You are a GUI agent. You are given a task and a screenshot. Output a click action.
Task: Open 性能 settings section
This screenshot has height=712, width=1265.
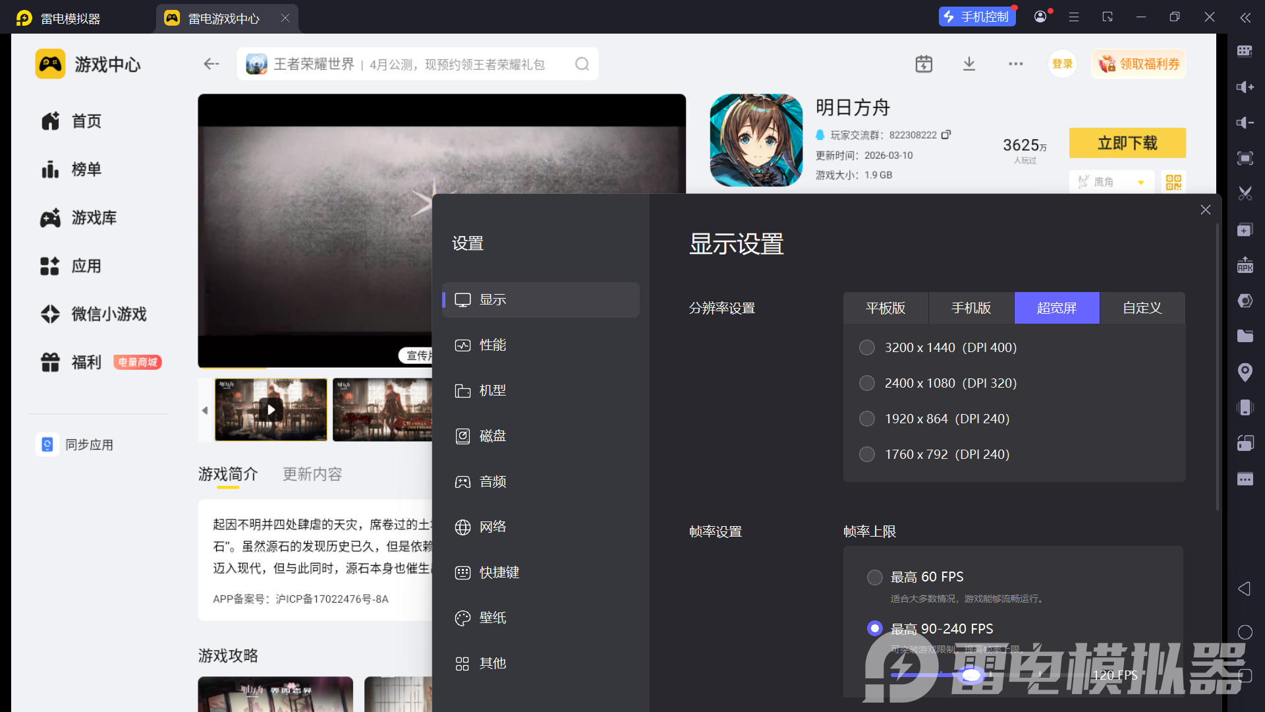[492, 345]
